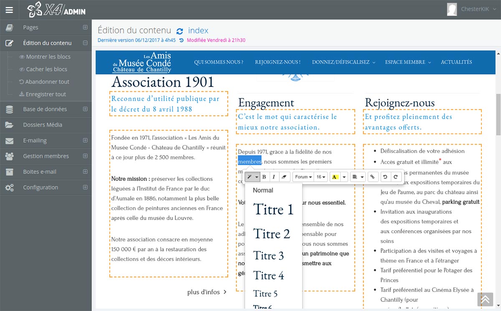This screenshot has height=311, width=501.
Task: Toggle italic formatting
Action: (273, 177)
